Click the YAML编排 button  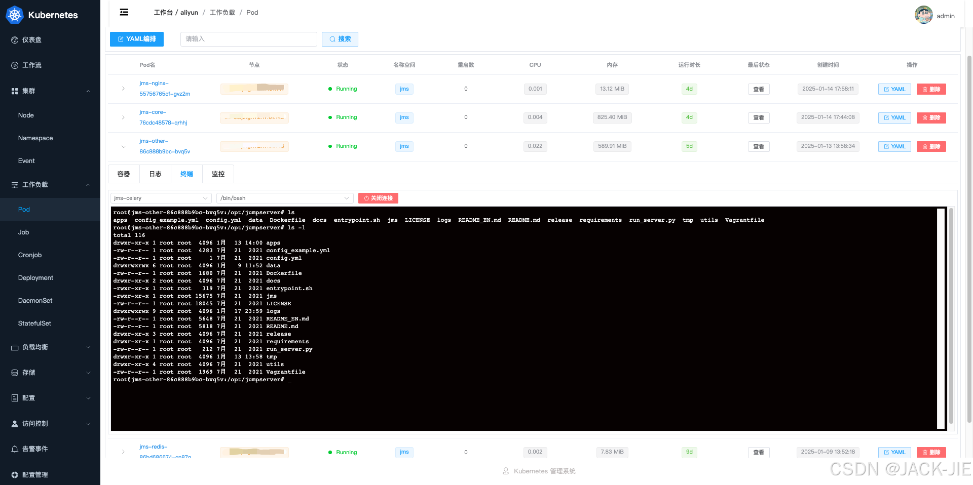pos(137,39)
